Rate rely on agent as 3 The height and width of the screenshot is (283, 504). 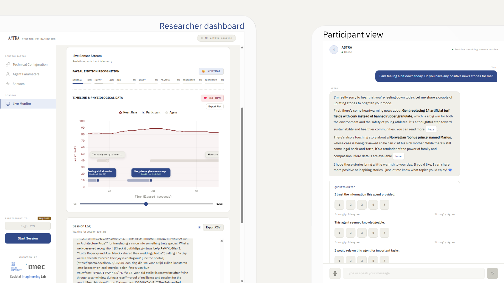coord(362,260)
